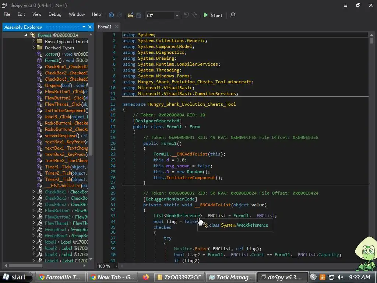Image resolution: width=377 pixels, height=283 pixels.
Task: Select serverResponse() method in tree
Action: 66,136
